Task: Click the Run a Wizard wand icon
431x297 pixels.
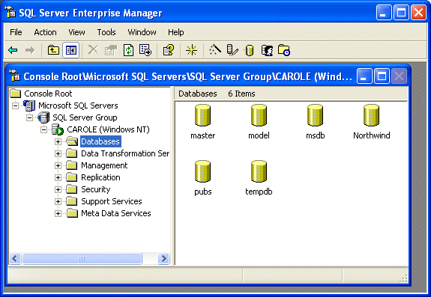Action: [215, 50]
